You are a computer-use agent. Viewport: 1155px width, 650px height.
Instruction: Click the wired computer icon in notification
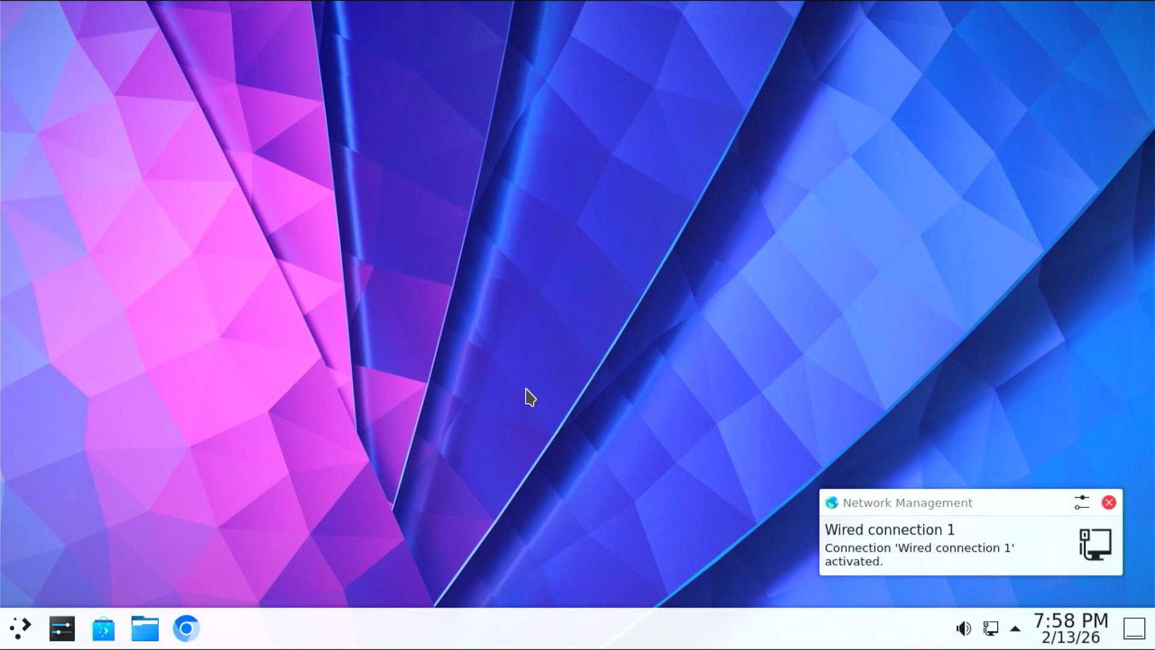click(1095, 544)
